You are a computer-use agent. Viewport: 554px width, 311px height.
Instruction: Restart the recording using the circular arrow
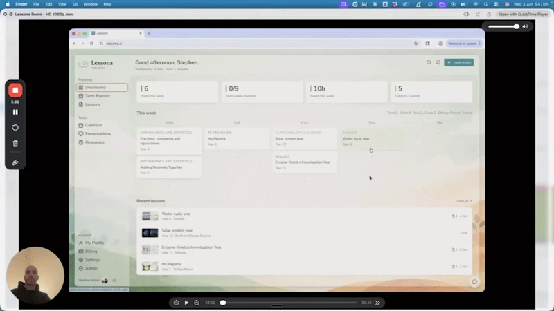[15, 128]
